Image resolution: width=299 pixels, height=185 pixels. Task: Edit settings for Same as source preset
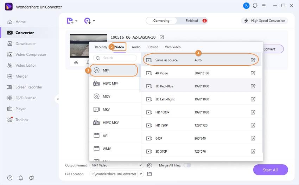[253, 60]
